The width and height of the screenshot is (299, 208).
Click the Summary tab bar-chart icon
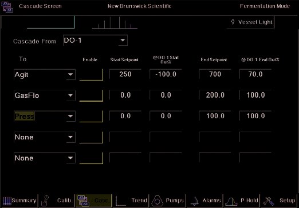point(7,201)
